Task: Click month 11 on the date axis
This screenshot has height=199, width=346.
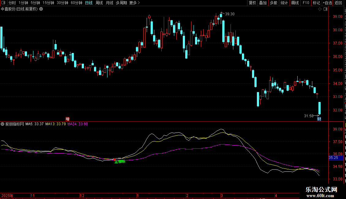Action: pos(33,195)
